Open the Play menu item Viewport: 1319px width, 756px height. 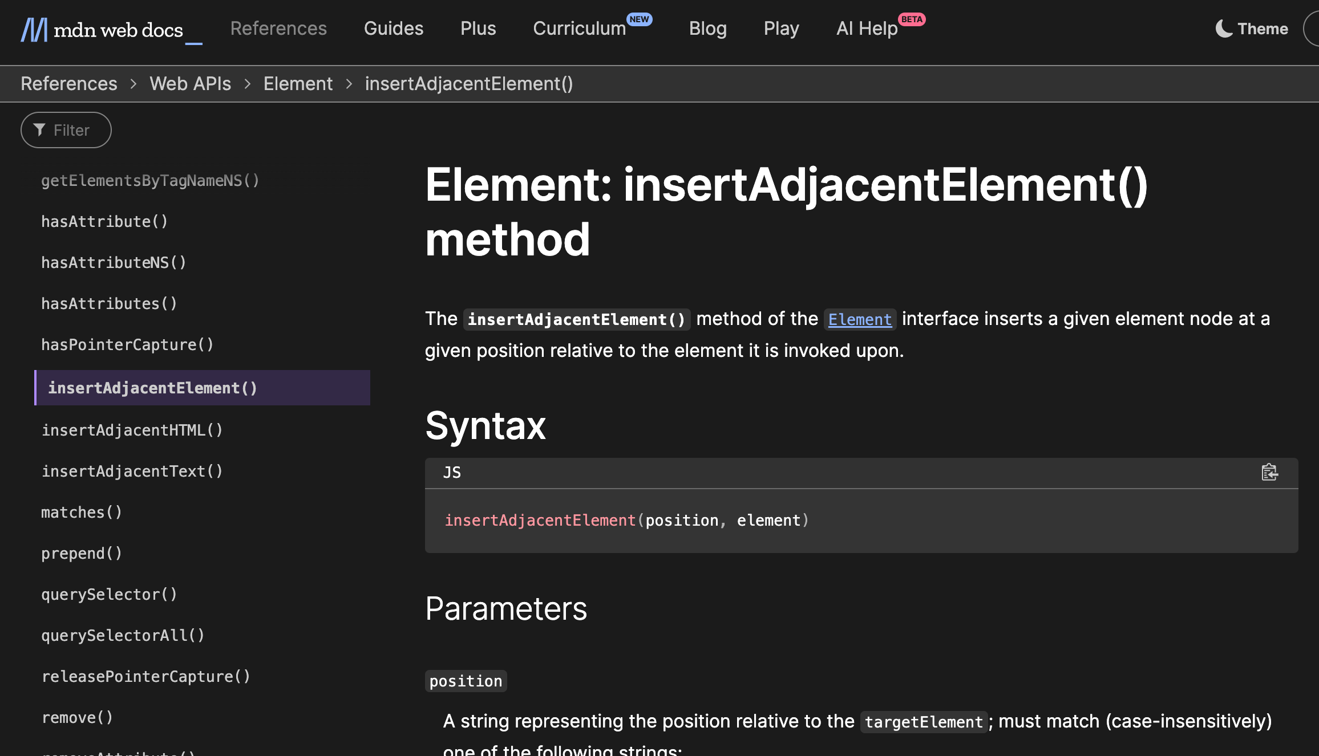tap(781, 29)
